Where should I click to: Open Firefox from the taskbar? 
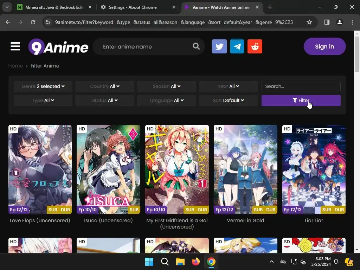196,262
